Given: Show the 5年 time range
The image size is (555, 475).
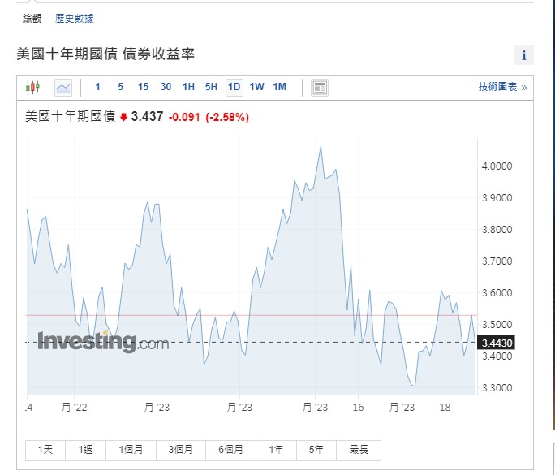Looking at the screenshot, I should click(x=316, y=450).
